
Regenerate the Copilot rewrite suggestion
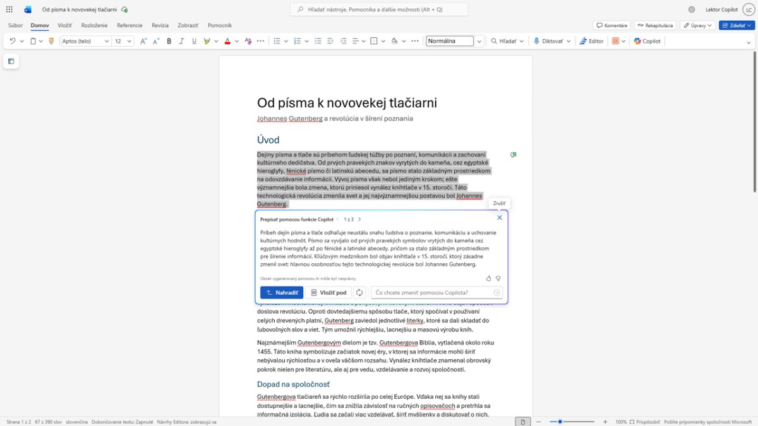click(359, 293)
